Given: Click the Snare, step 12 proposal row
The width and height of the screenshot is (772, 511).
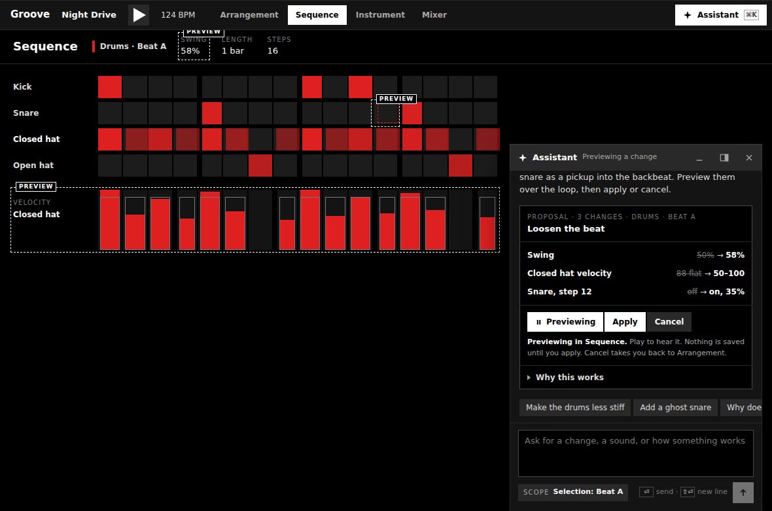Looking at the screenshot, I should pos(636,291).
